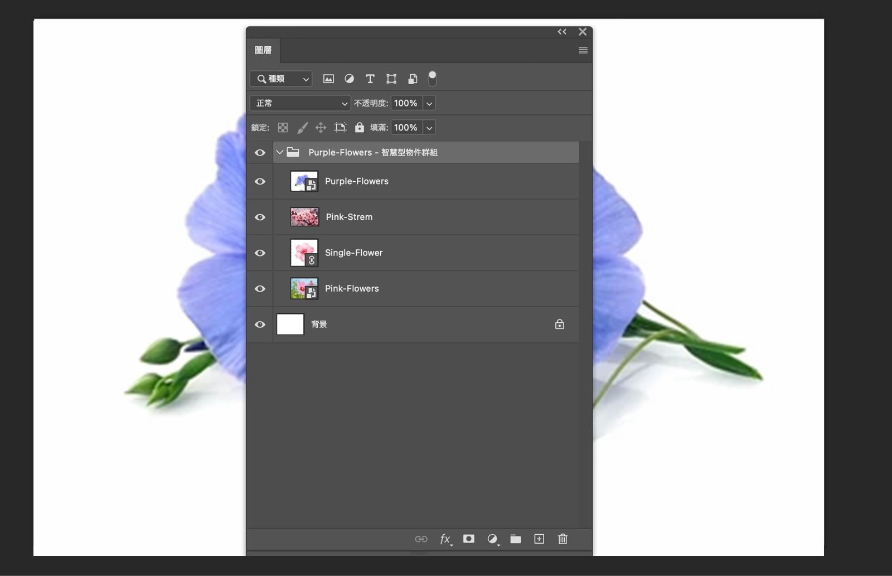Hide the Pink-Flowers layer
892x576 pixels.
[x=260, y=288]
